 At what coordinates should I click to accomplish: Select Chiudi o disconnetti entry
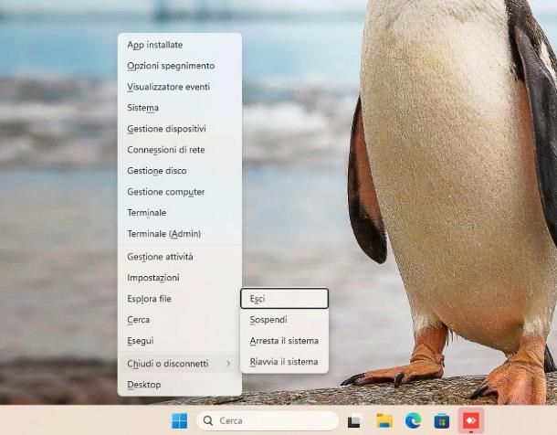point(180,364)
